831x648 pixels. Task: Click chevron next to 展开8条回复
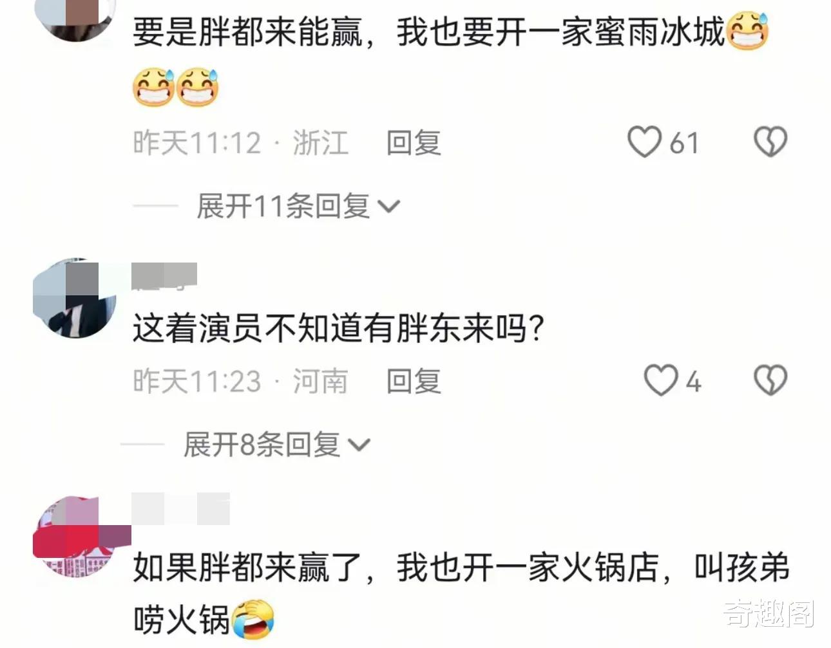pos(359,445)
